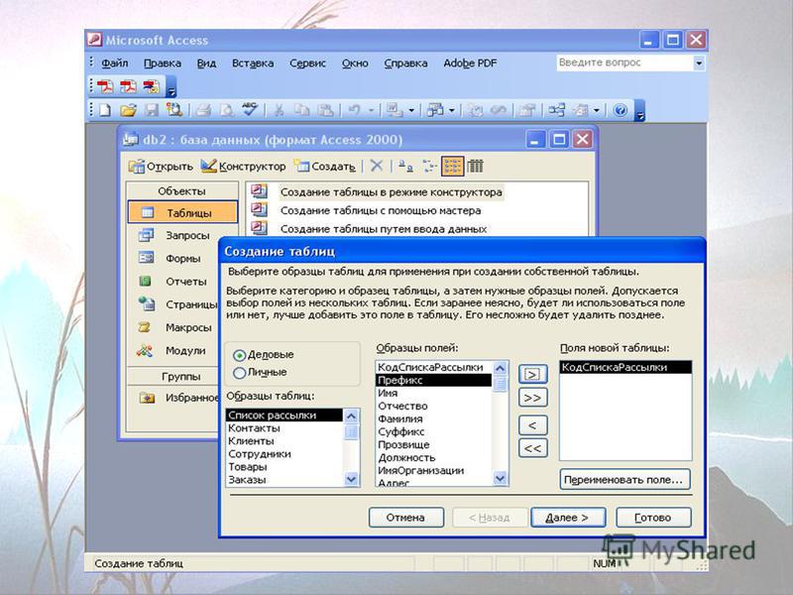
Task: Open the Правка menu
Action: click(x=163, y=63)
